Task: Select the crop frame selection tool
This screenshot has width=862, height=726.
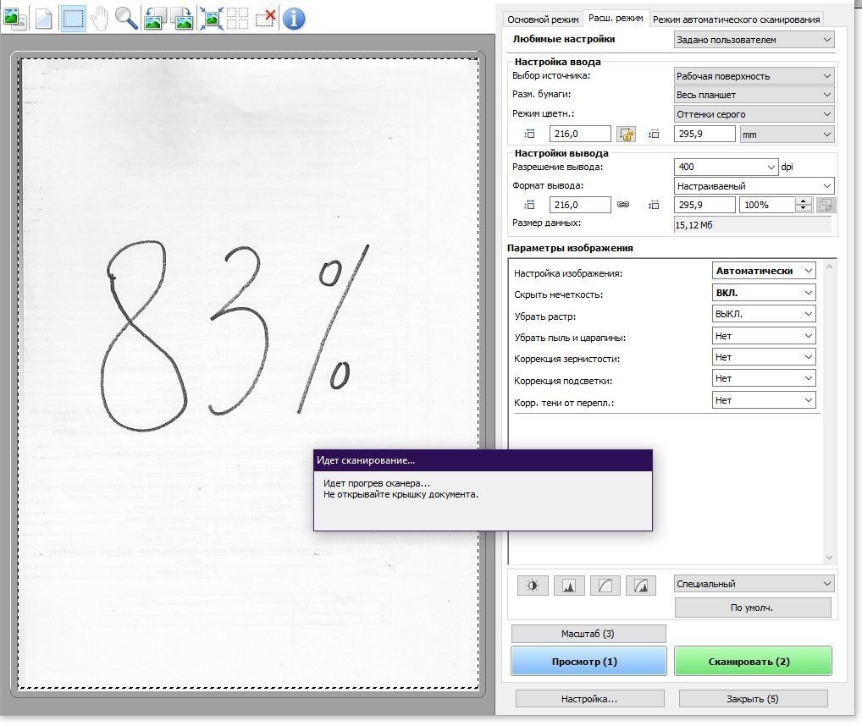Action: pyautogui.click(x=73, y=19)
